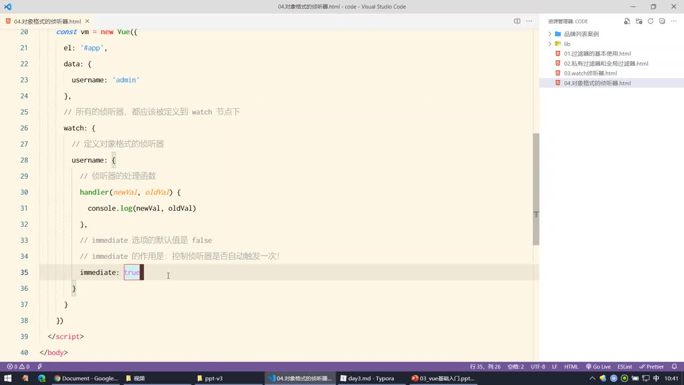The width and height of the screenshot is (684, 385).
Task: Open Microsoft Edge from taskbar
Action: [x=42, y=378]
